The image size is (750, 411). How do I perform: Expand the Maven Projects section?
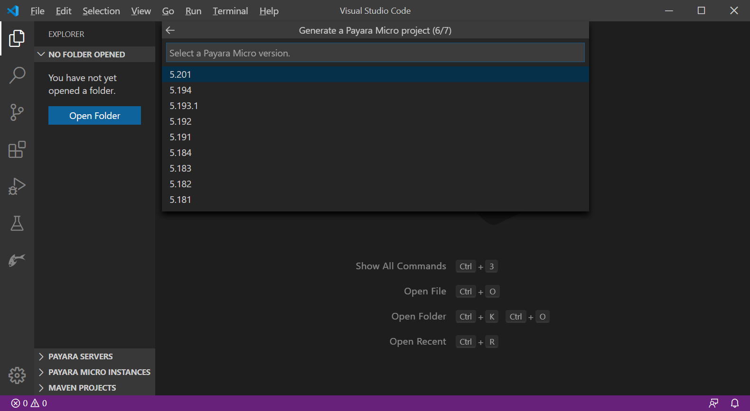click(x=95, y=388)
